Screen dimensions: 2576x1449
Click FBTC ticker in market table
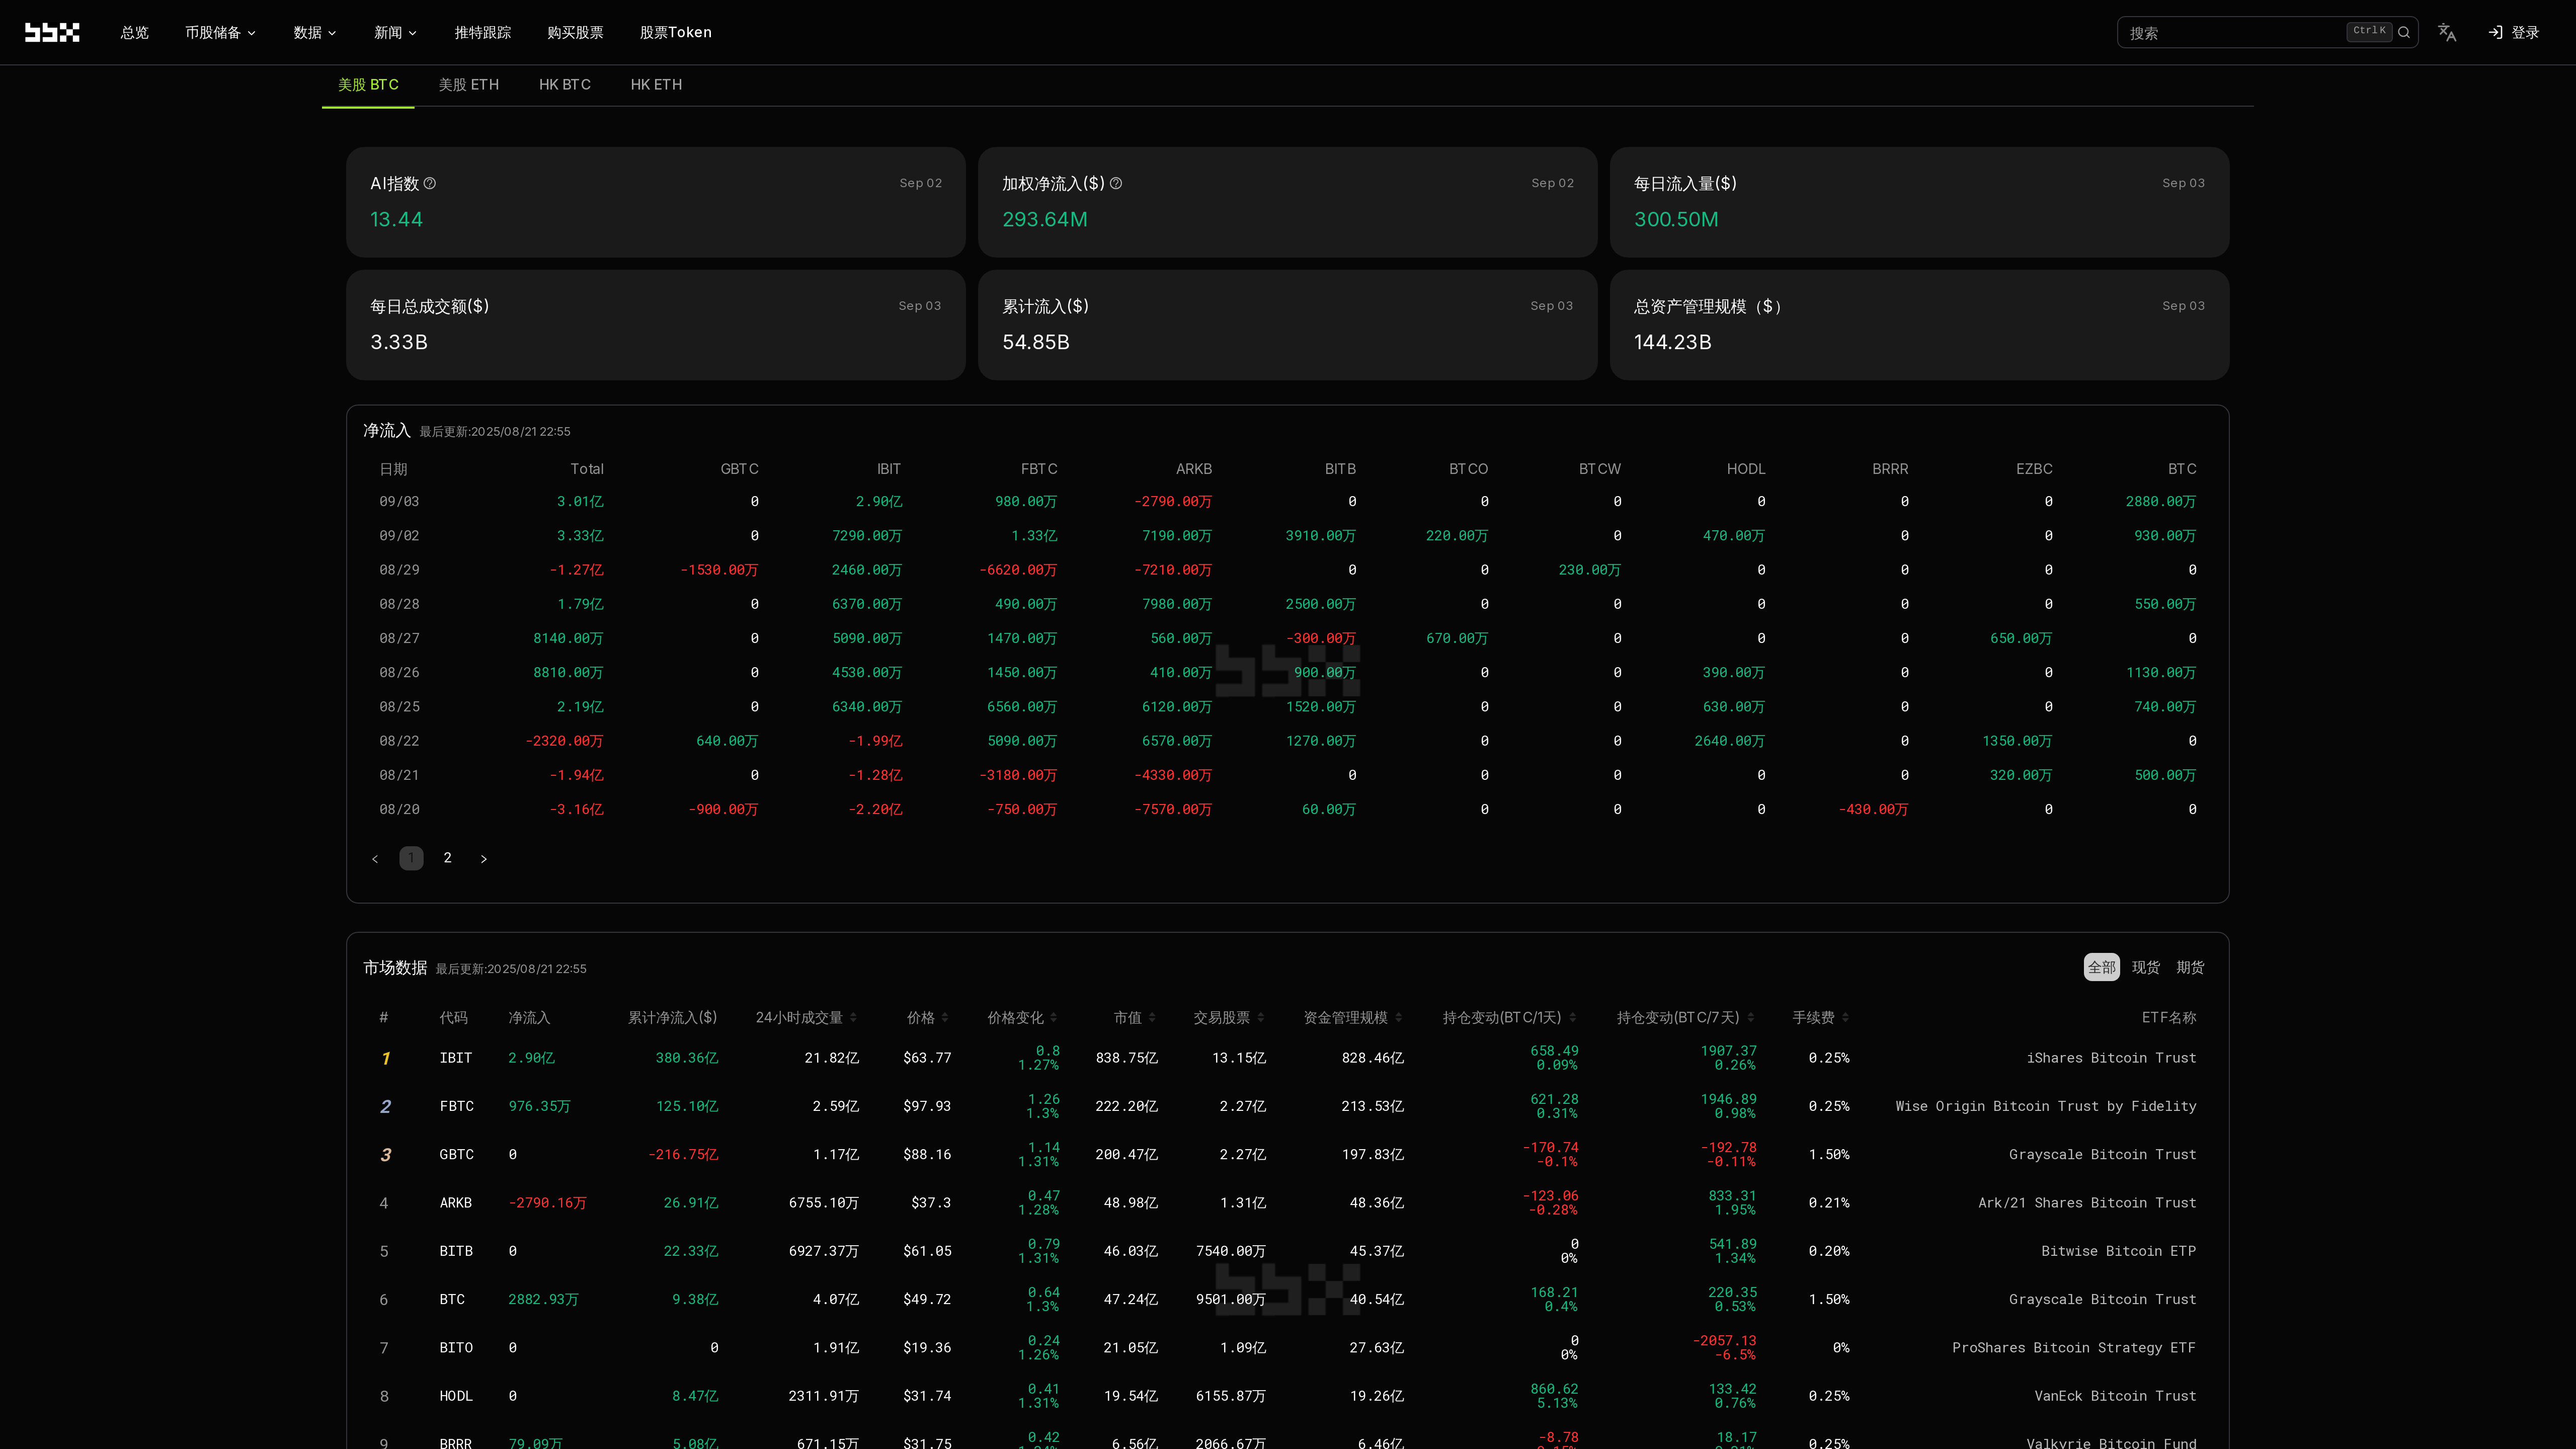457,1106
